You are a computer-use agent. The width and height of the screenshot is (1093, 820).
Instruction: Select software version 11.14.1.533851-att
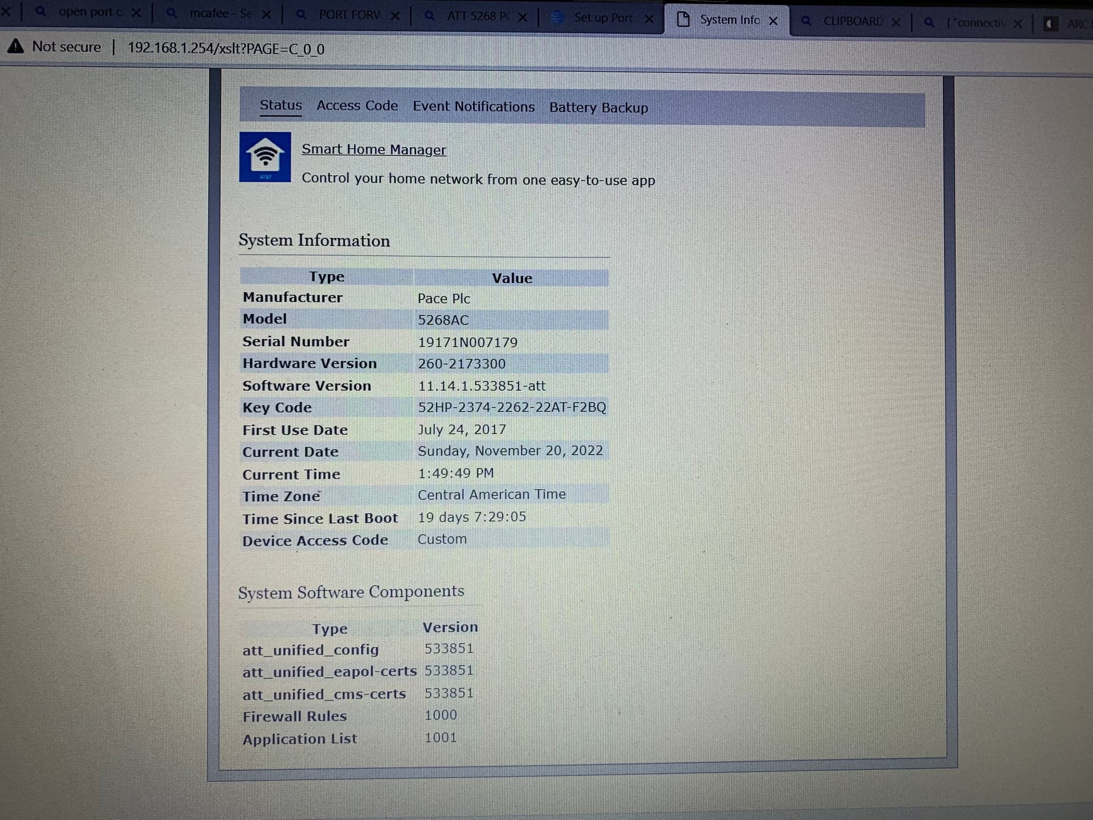[x=482, y=386]
